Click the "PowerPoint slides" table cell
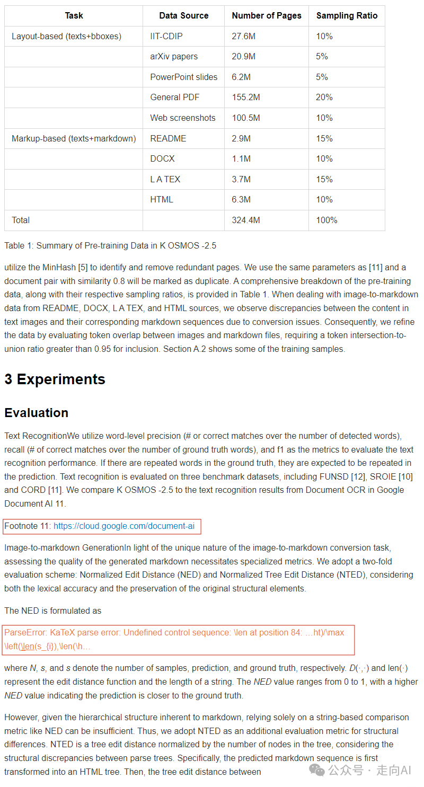This screenshot has width=424, height=787. (x=183, y=77)
